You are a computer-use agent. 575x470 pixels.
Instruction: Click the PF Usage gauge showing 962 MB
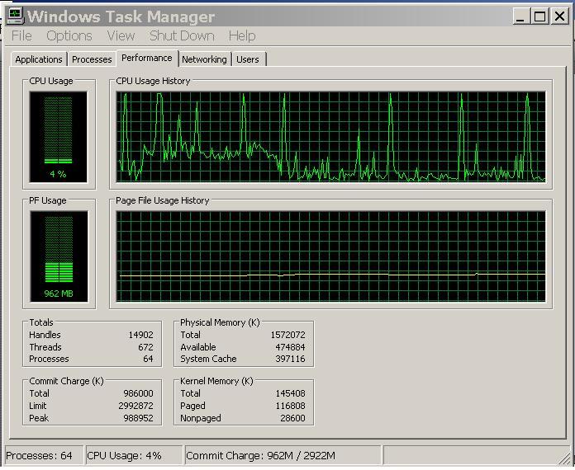click(59, 256)
